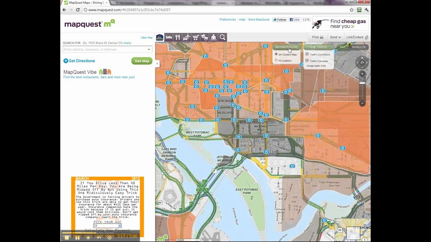Reset map with compass center icon
The height and width of the screenshot is (242, 431).
(x=362, y=63)
